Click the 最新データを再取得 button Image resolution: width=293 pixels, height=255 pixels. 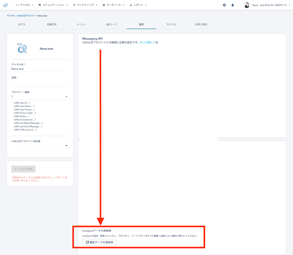click(99, 242)
